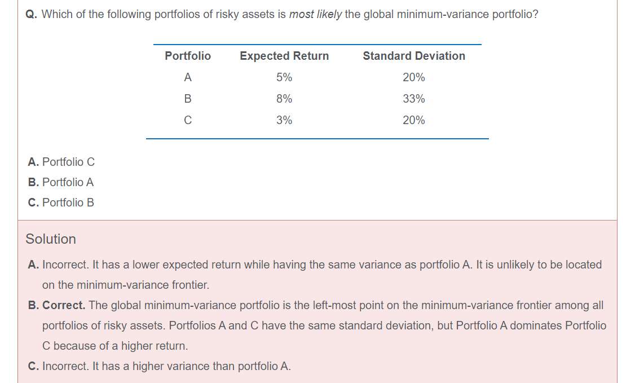The width and height of the screenshot is (635, 383).
Task: Click Portfolio C's 20% standard deviation cell
Action: (414, 120)
